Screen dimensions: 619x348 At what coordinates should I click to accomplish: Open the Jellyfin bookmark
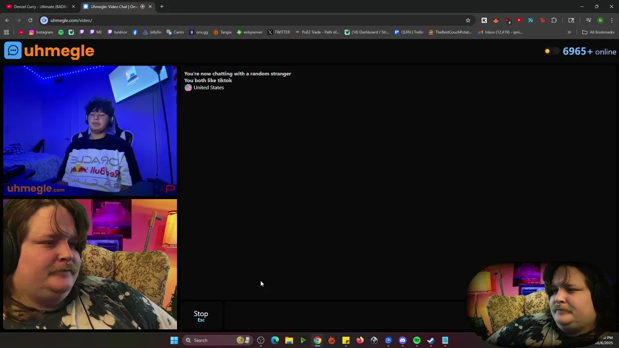coord(152,32)
